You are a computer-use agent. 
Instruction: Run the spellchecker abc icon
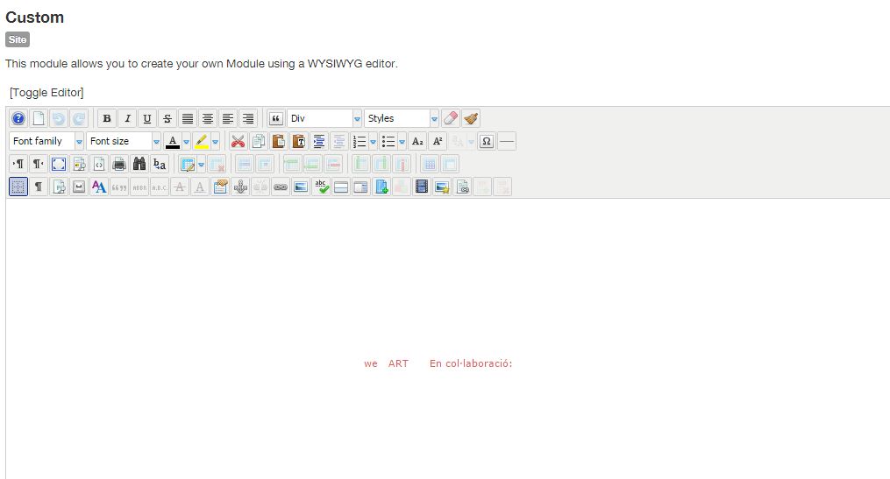[321, 187]
